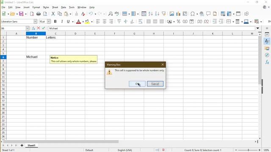The height and width of the screenshot is (152, 271).
Task: Open the Data menu
Action: [x=64, y=7]
